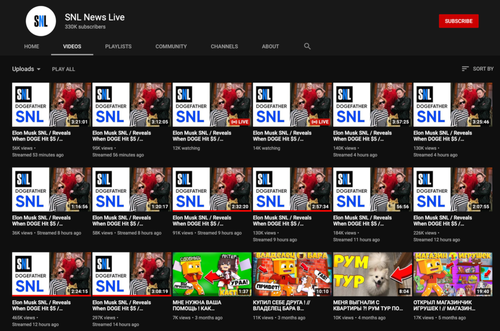Click the Elon Musk SNL title with 95K views

click(x=122, y=136)
